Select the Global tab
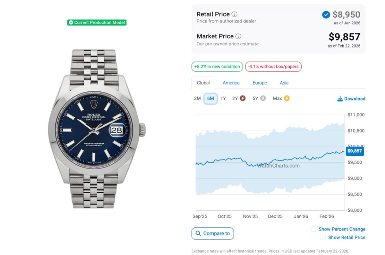Viewport: 385px width, 255px height. [x=203, y=83]
